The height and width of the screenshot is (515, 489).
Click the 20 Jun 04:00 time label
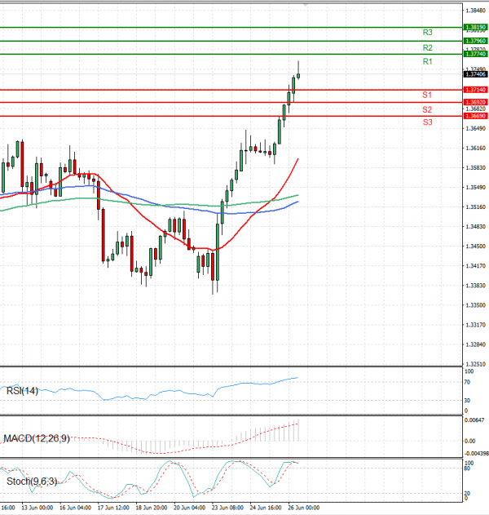pyautogui.click(x=189, y=508)
